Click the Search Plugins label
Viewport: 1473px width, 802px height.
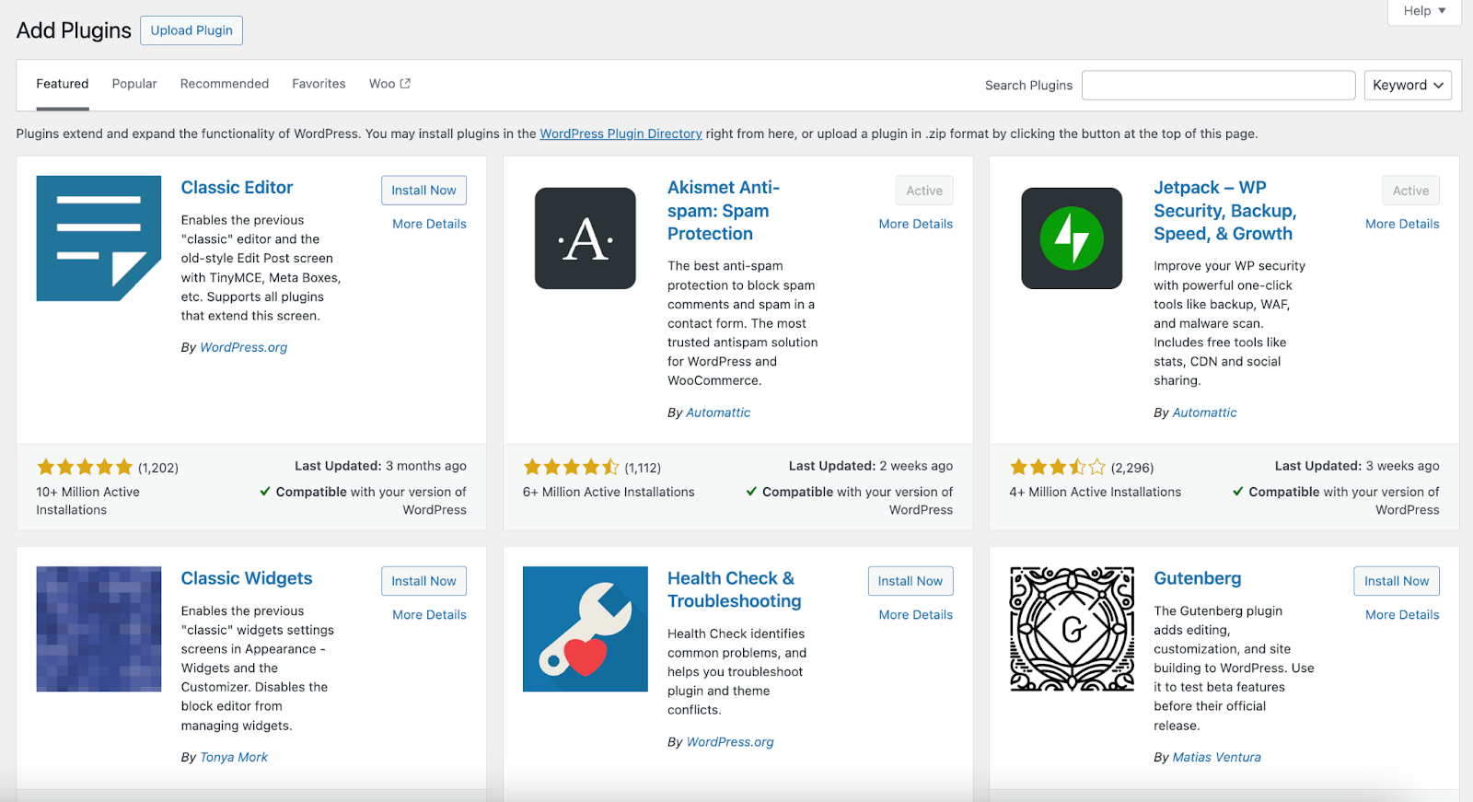(x=1028, y=85)
